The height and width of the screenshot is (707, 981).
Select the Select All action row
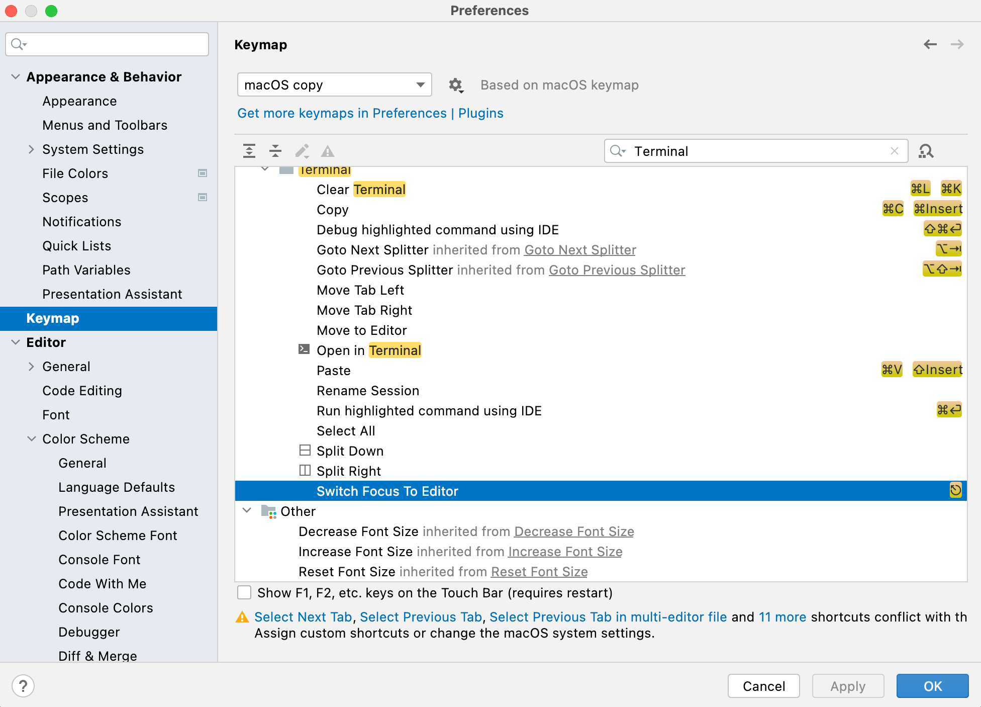coord(601,431)
